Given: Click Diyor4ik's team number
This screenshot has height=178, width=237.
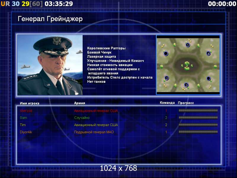Looking at the screenshot, I should tap(166, 132).
